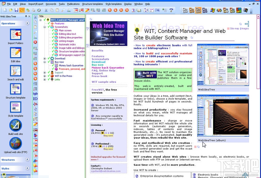Image resolution: width=261 pixels, height=178 pixels.
Task: Click the cguibert@webideatree.com email link
Action: pos(106,171)
